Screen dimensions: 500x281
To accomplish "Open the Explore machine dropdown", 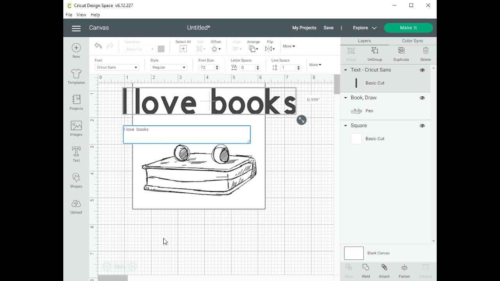I will click(x=365, y=28).
